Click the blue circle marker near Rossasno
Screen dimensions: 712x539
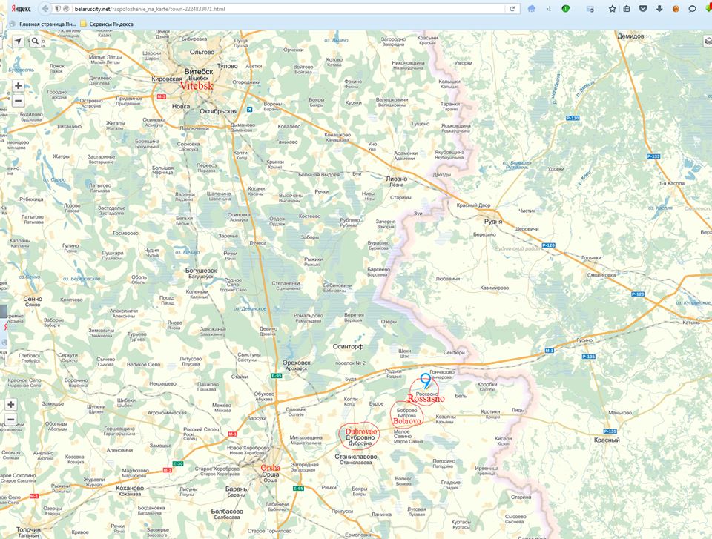(x=425, y=378)
